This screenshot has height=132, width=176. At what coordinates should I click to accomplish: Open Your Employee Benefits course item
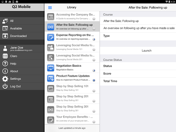tap(72, 119)
